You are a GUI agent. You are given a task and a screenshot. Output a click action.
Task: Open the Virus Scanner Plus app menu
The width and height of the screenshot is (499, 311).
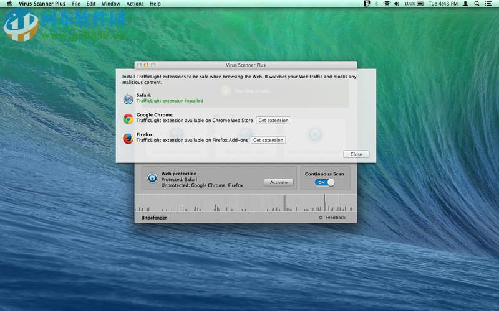tap(42, 4)
